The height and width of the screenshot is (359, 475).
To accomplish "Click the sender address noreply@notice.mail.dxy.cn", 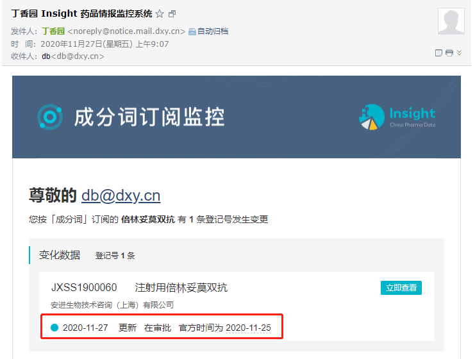I will [x=126, y=31].
